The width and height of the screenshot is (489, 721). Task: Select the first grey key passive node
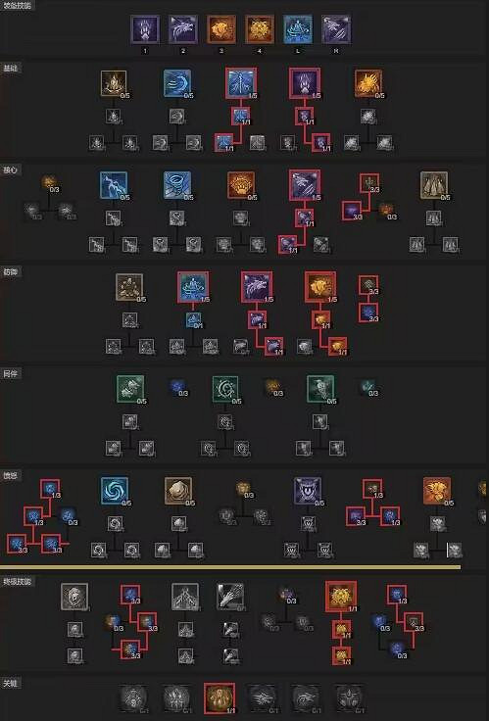pyautogui.click(x=133, y=698)
